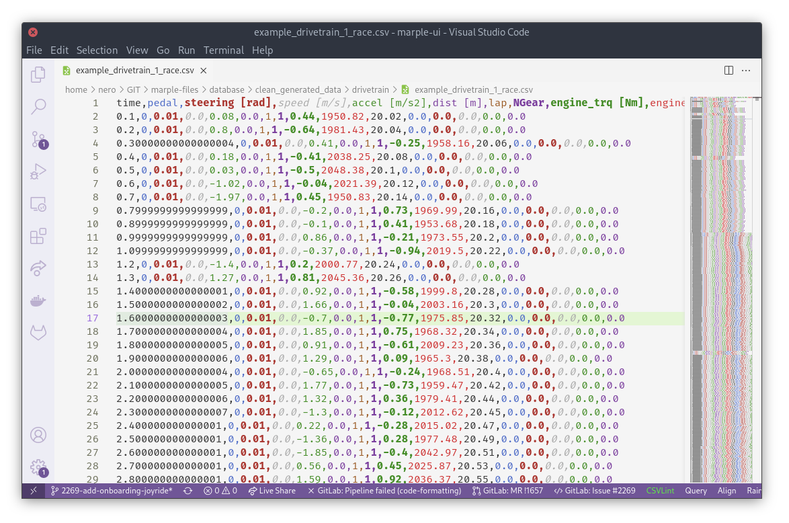Screen dimensions: 789x523
Task: Open the Remote Explorer view
Action: point(38,204)
